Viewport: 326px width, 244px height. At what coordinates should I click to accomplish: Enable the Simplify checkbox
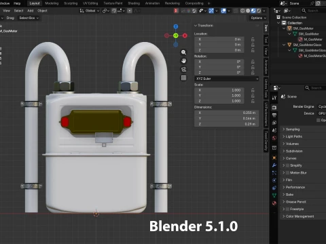(x=287, y=165)
